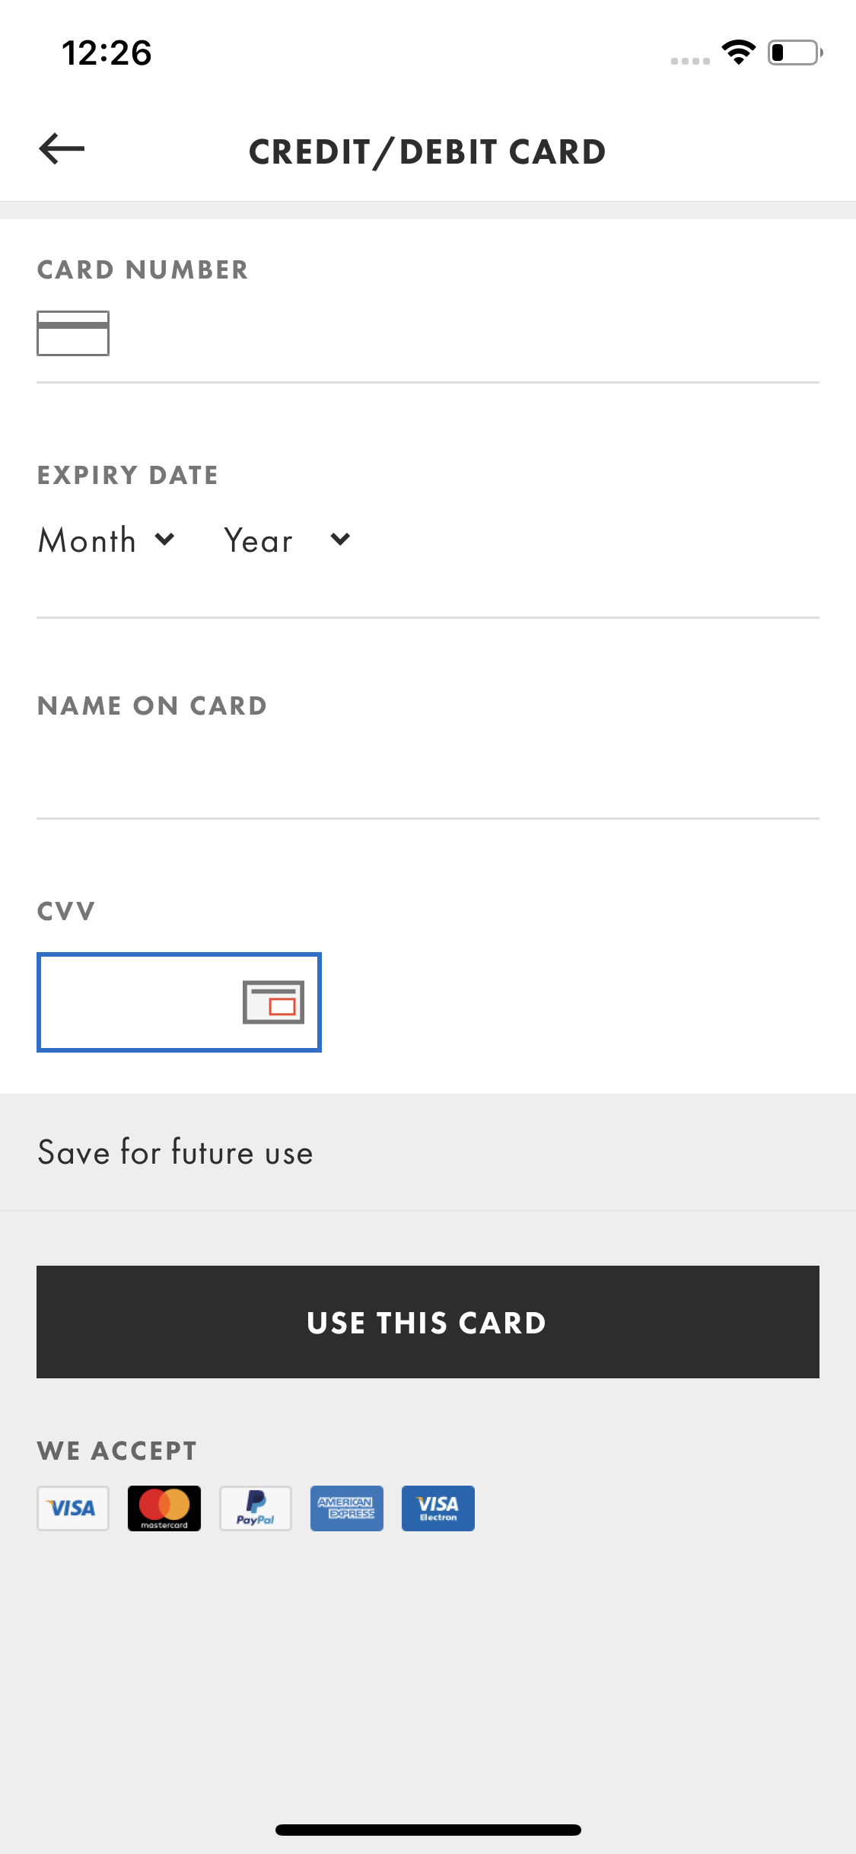
Task: Click the credit card icon beside Card Number
Action: (72, 333)
